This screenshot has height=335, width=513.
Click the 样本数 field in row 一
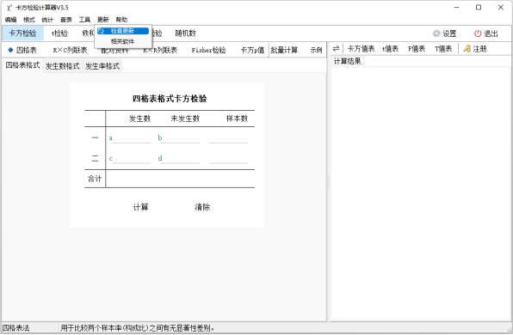click(228, 137)
